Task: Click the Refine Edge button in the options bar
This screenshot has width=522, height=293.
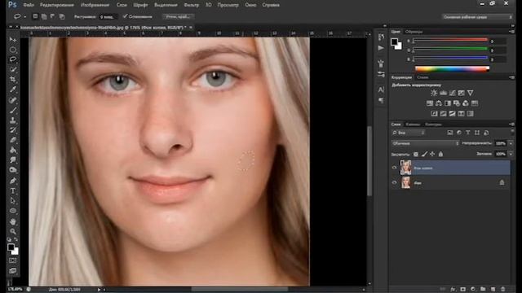Action: (178, 16)
